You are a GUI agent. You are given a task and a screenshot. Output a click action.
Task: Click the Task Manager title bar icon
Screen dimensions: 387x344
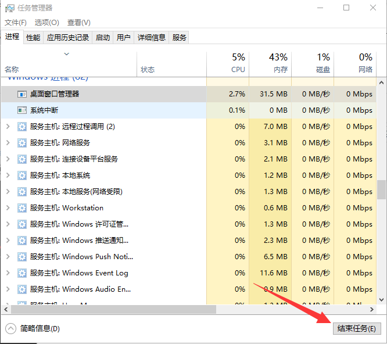[x=10, y=8]
